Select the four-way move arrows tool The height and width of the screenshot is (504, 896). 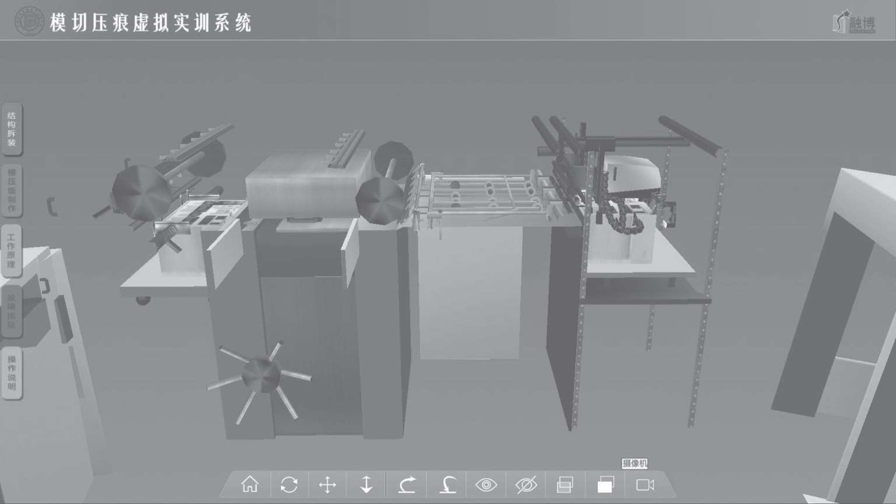click(328, 485)
